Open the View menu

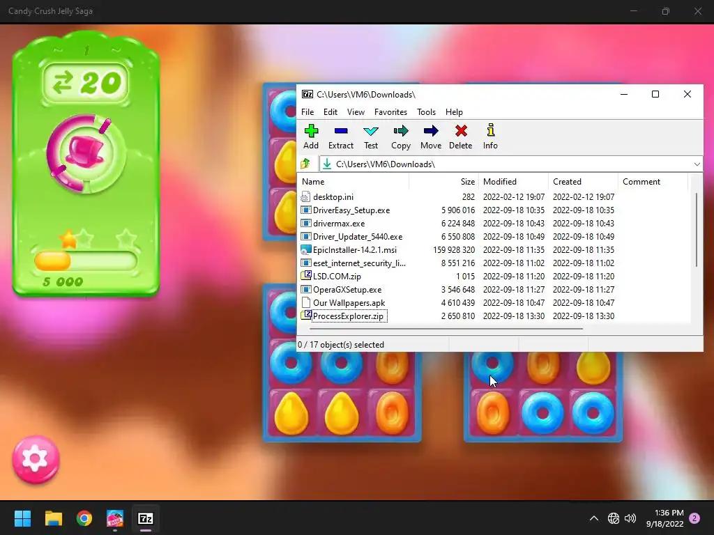click(x=356, y=112)
